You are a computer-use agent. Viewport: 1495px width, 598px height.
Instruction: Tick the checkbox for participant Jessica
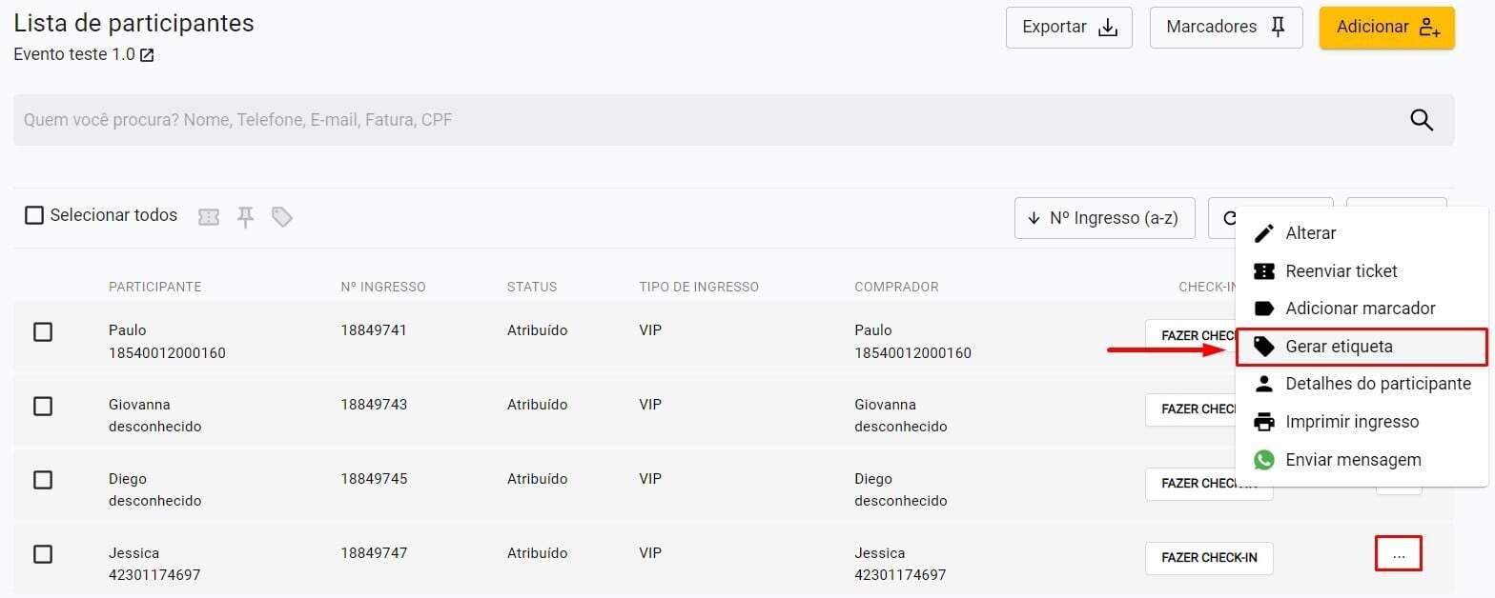point(43,554)
